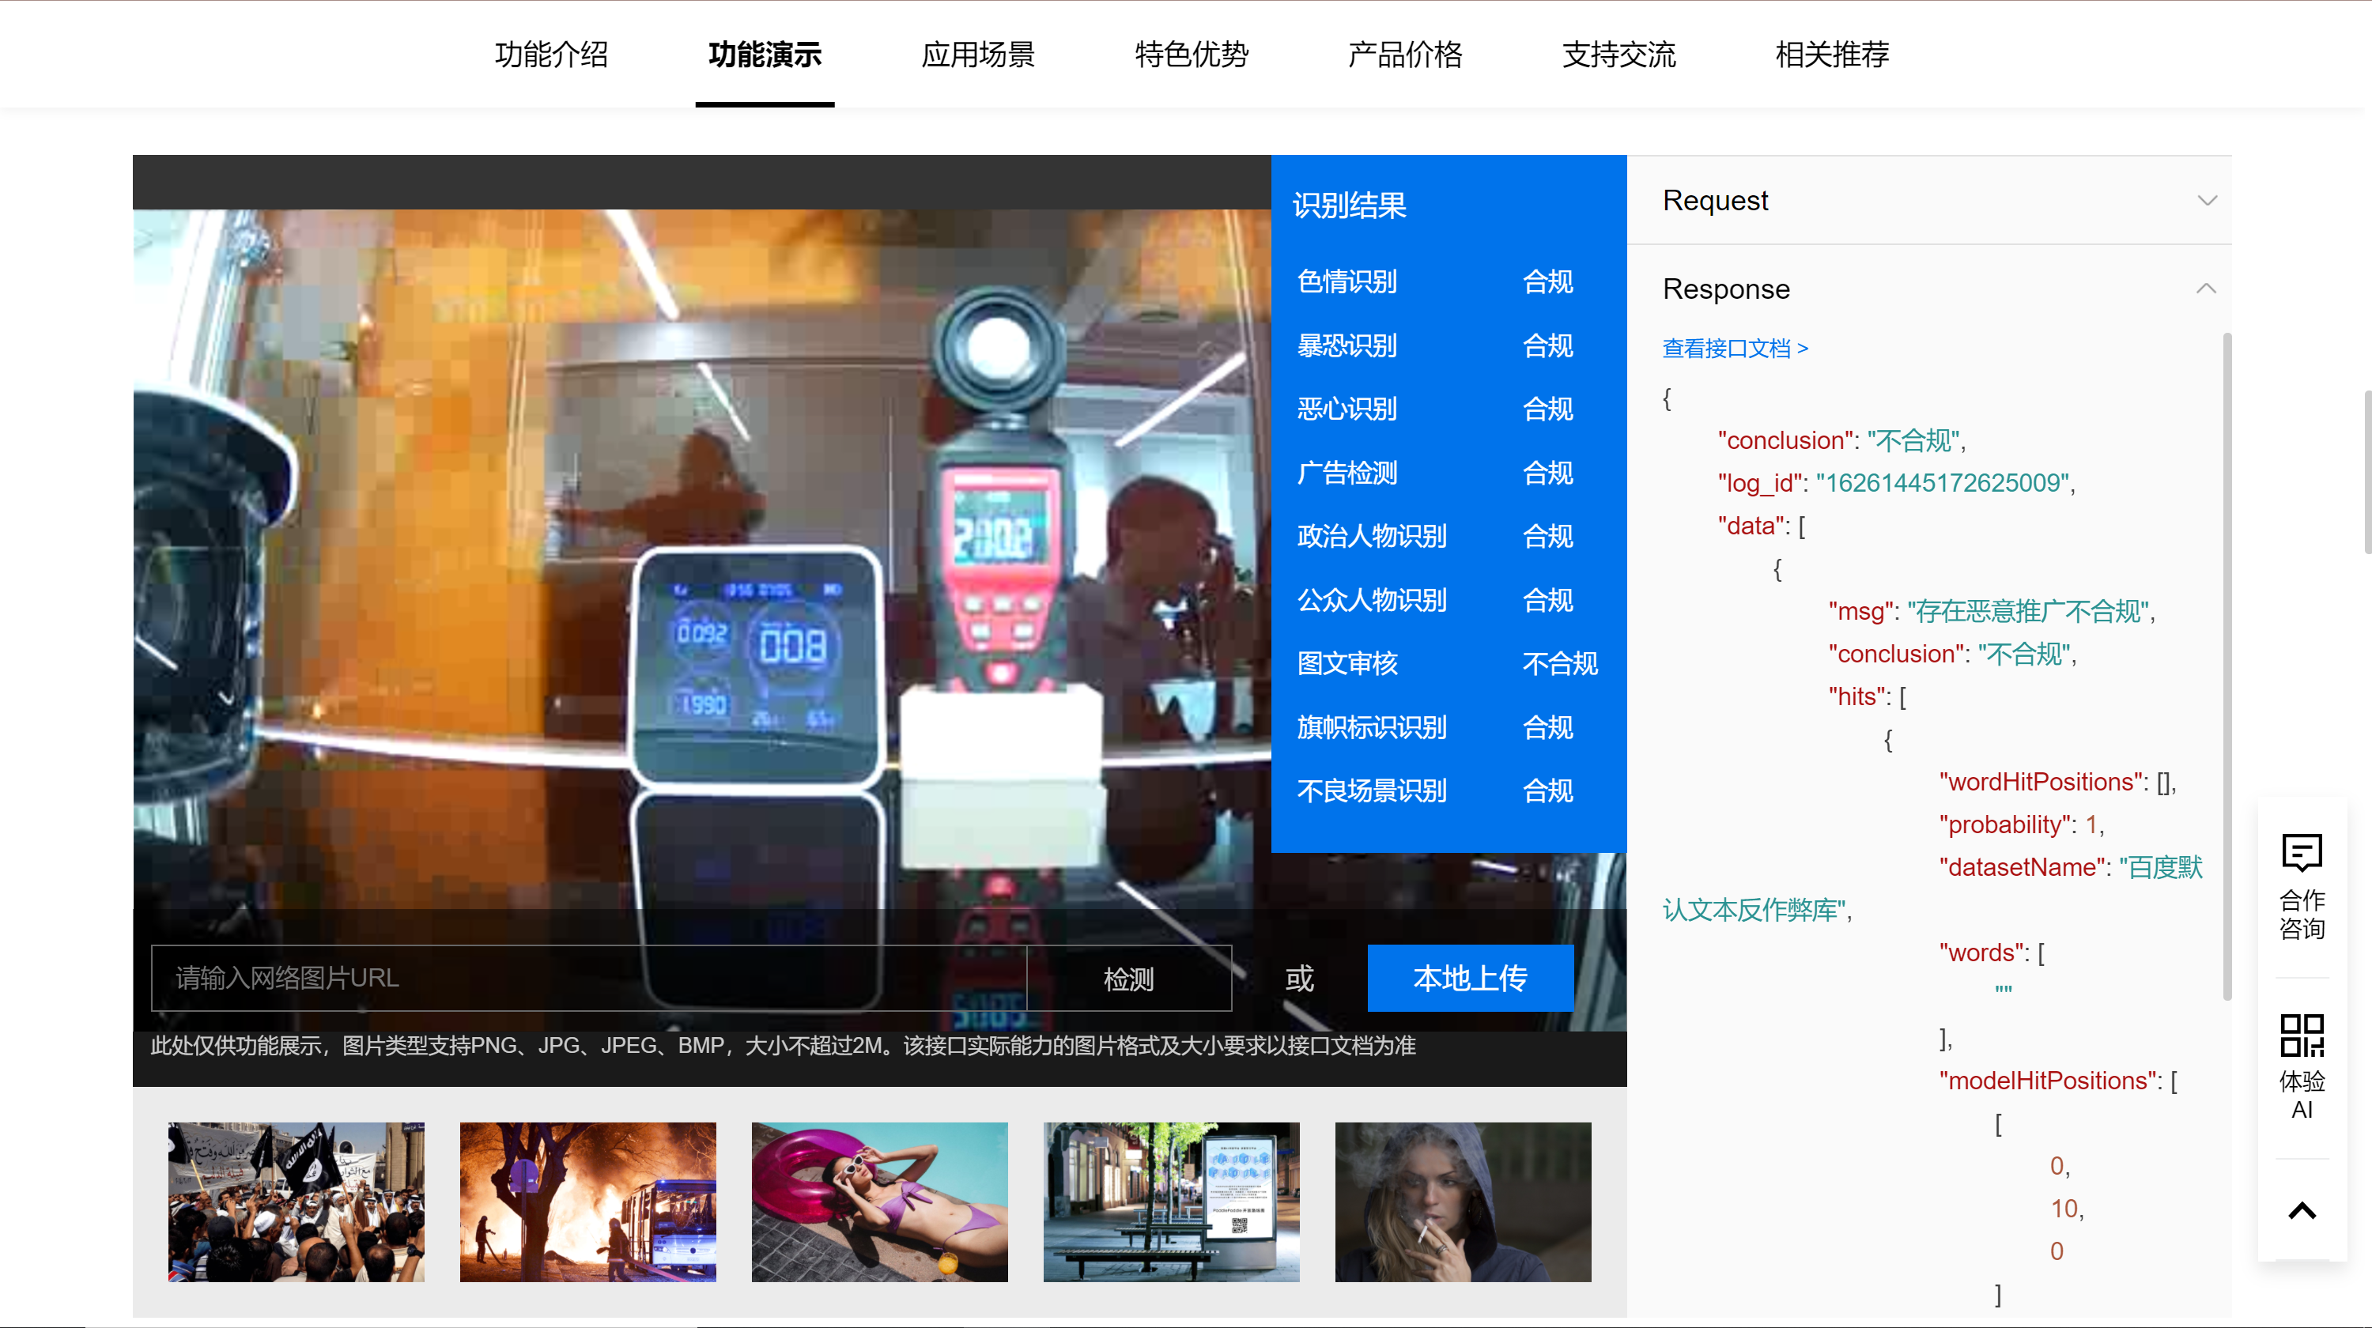
Task: Open the 体验AI QR code icon
Action: click(x=2301, y=1036)
